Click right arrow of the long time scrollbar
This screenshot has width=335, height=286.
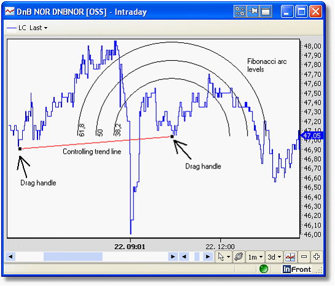(x=173, y=256)
